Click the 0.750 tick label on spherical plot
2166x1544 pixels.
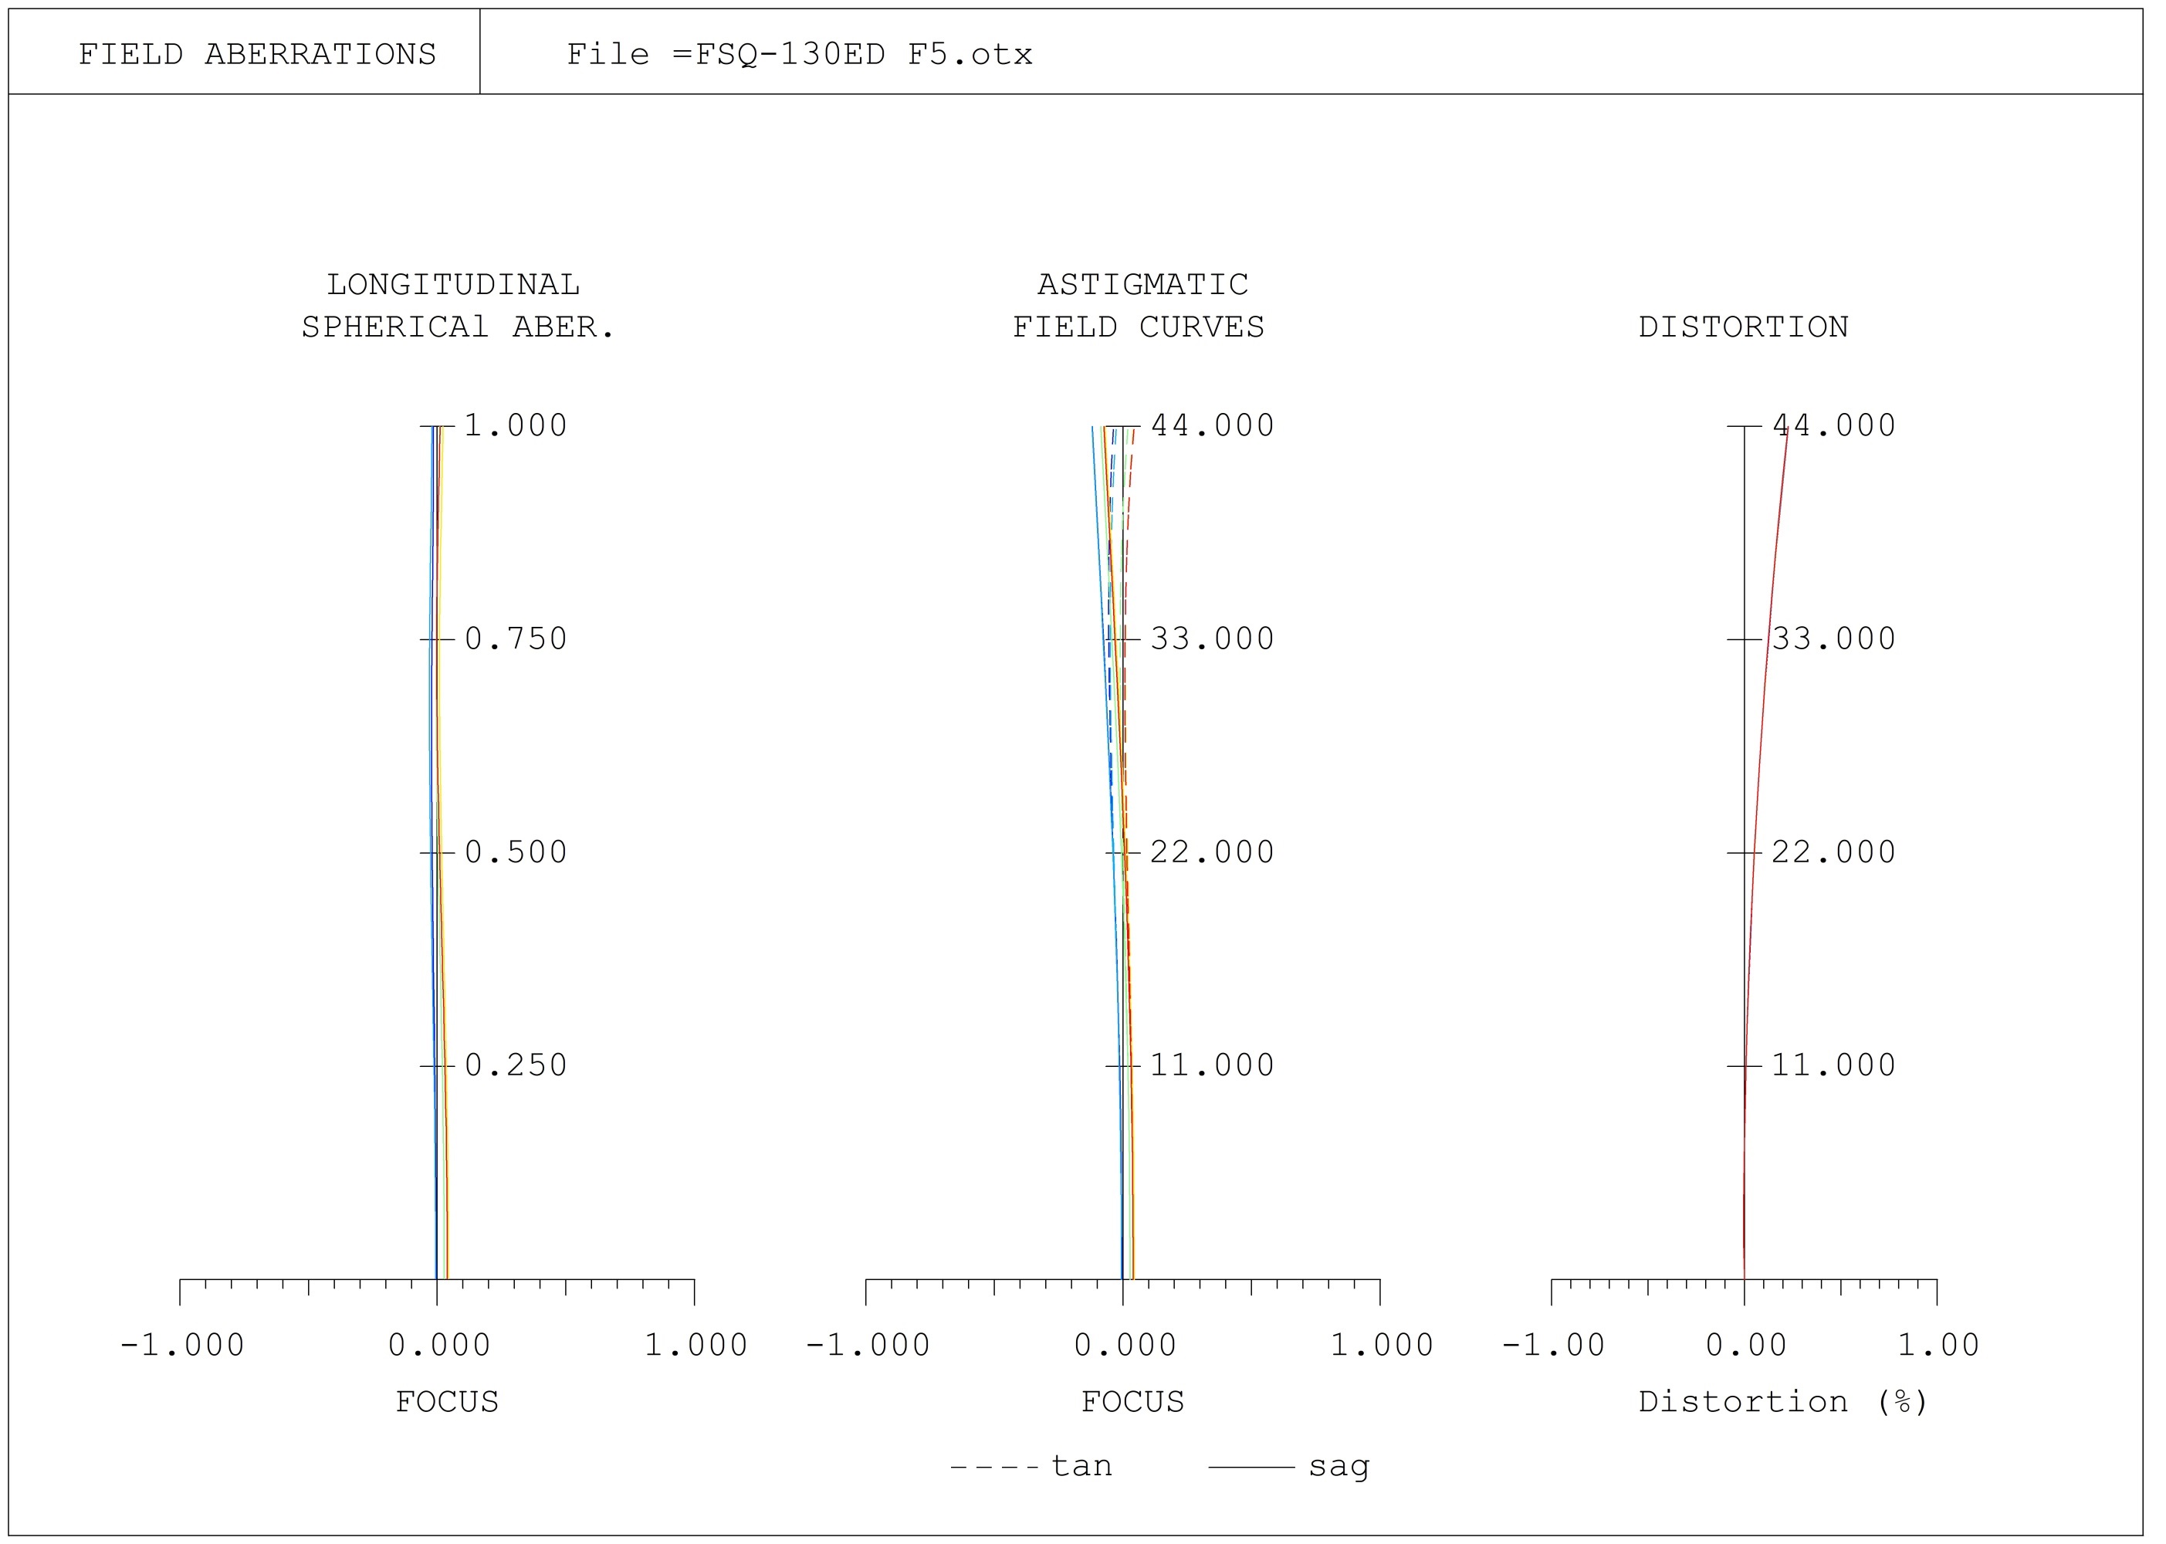tap(515, 638)
